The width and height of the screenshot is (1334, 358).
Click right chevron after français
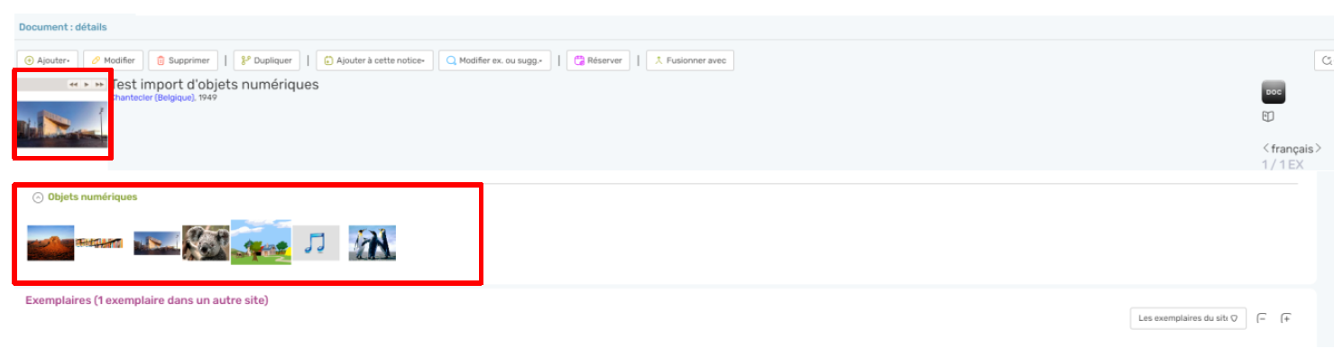(x=1318, y=148)
